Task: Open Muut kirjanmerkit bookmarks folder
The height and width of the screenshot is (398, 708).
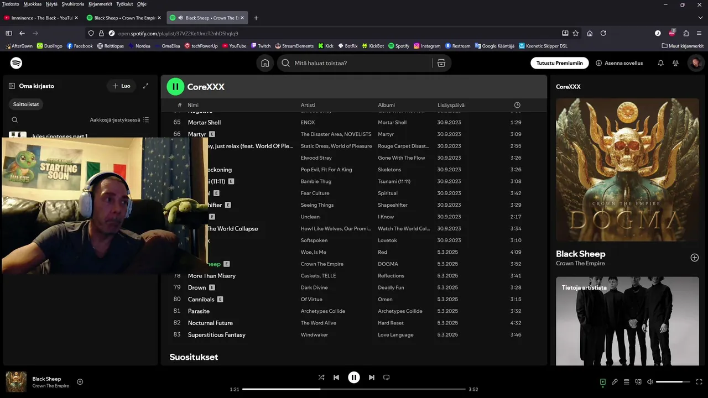Action: (683, 46)
